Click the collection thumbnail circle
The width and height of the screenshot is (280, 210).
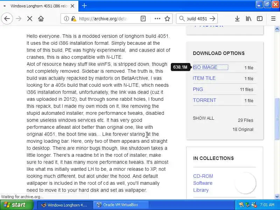pyautogui.click(x=246, y=183)
